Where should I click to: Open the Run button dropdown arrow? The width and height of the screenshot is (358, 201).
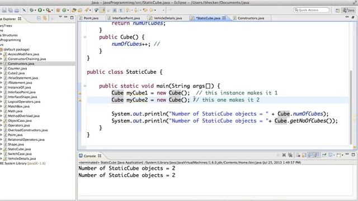(44, 11)
